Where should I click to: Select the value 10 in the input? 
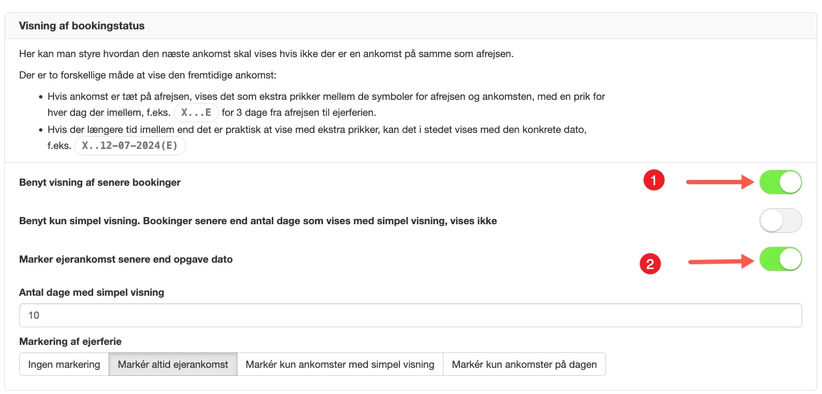(x=34, y=315)
